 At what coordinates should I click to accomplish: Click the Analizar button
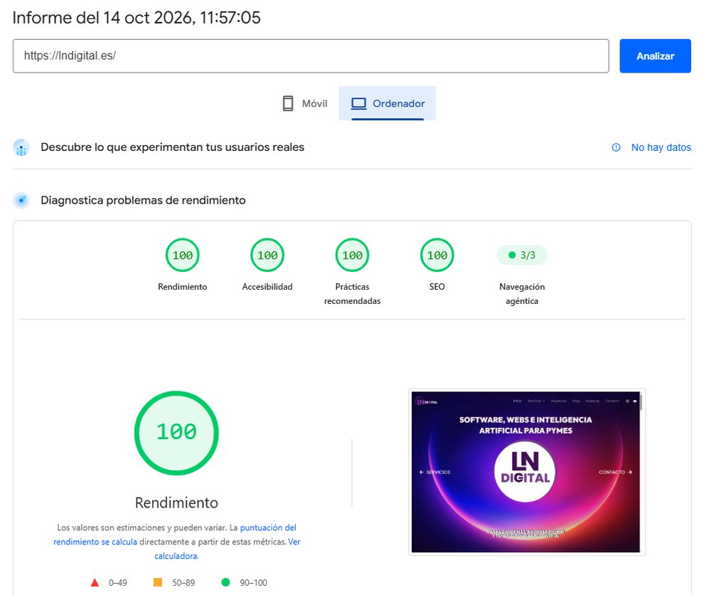tap(655, 56)
